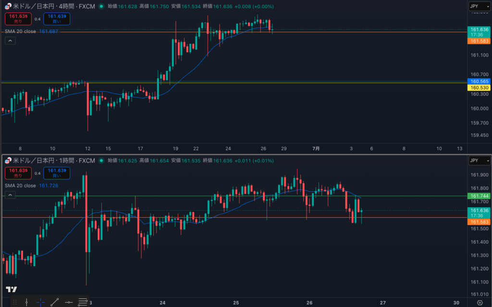The image size is (492, 307).
Task: Open the JPY currency dropdown on upper chart
Action: (479, 6)
